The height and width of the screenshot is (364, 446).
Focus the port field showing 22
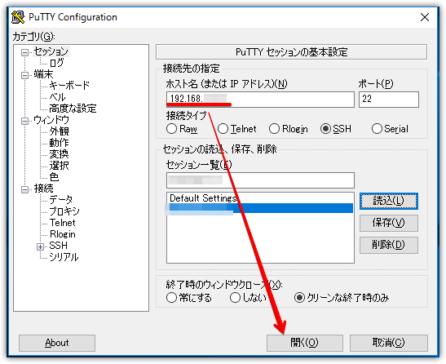click(389, 100)
